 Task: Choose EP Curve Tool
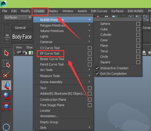click(x=50, y=53)
